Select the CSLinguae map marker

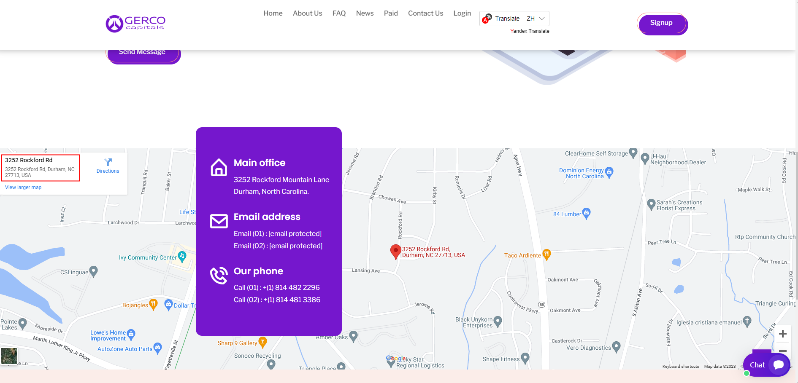pos(94,271)
